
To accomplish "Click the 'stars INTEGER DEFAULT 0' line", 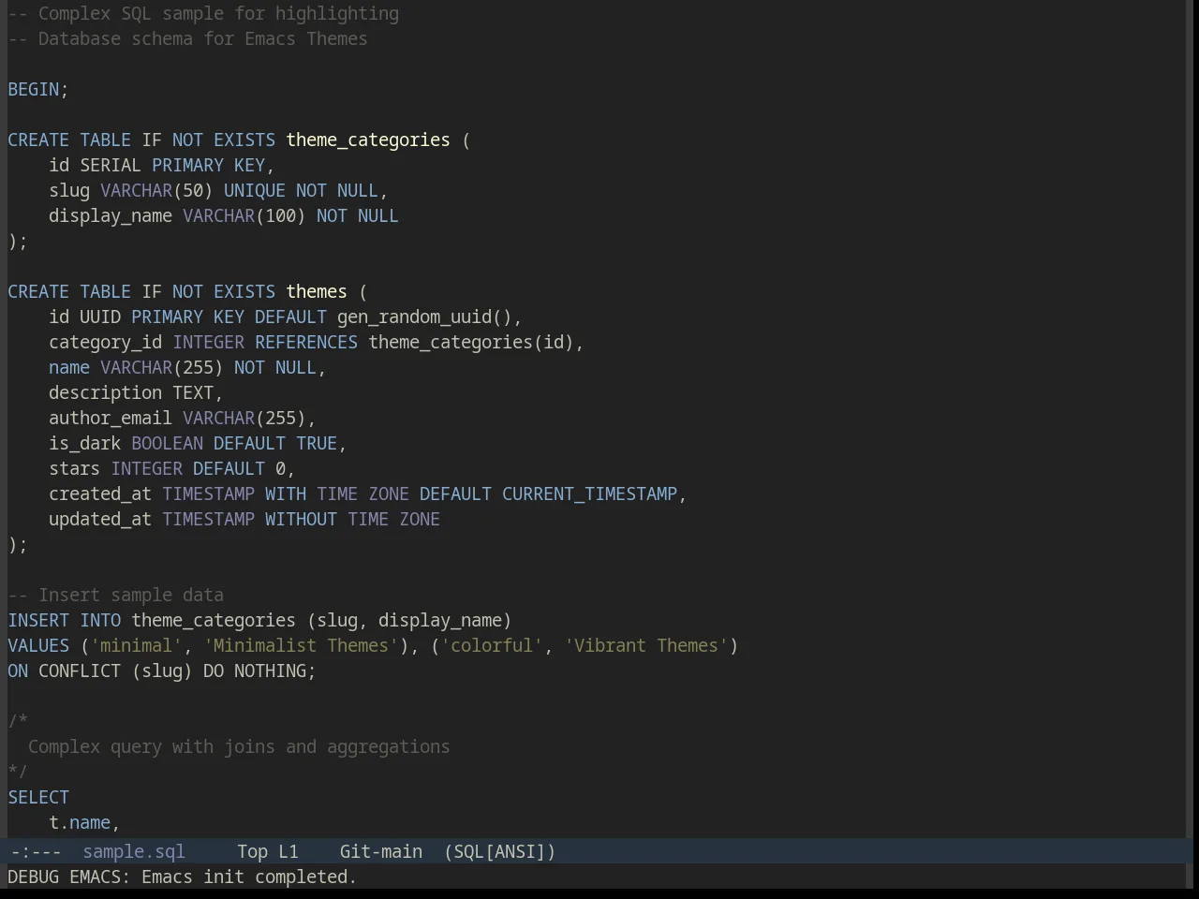I will point(171,469).
